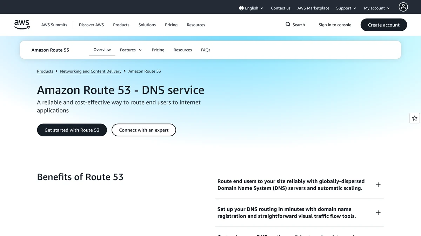Screen dimensions: 421x236
Task: Click the Create account button
Action: click(x=384, y=25)
